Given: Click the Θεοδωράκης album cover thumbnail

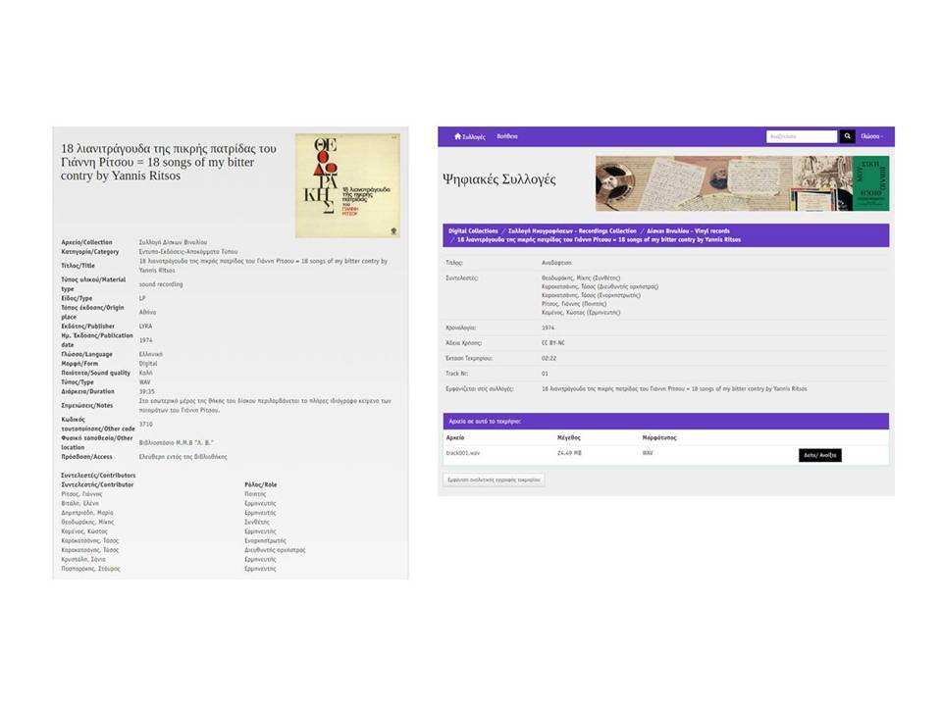Looking at the screenshot, I should click(x=347, y=185).
